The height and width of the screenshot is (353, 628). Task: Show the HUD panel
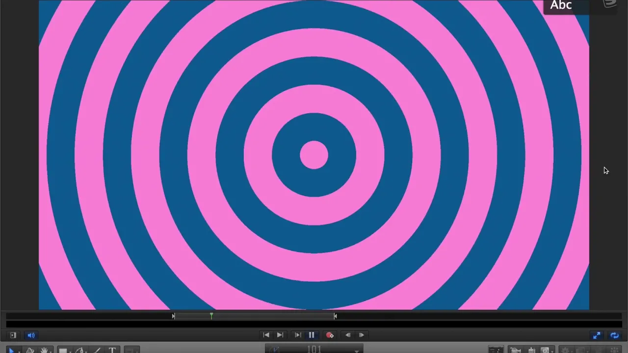496,350
